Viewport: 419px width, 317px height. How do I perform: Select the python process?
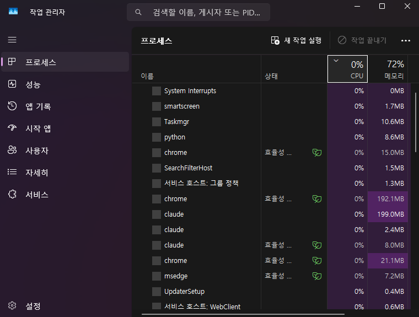[270, 137]
